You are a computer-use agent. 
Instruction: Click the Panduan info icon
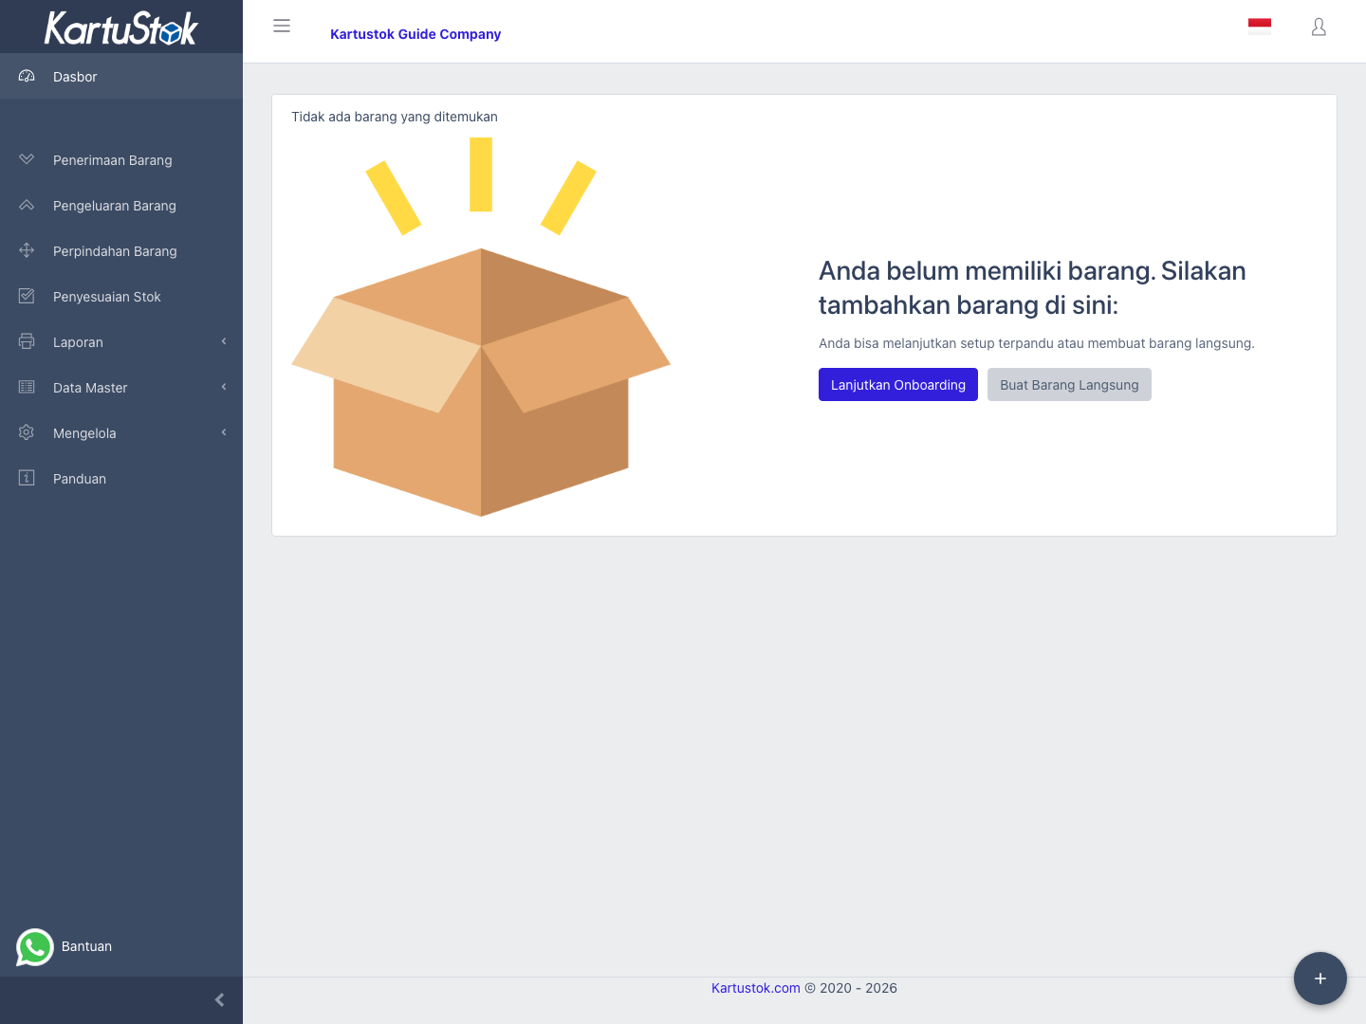point(27,478)
